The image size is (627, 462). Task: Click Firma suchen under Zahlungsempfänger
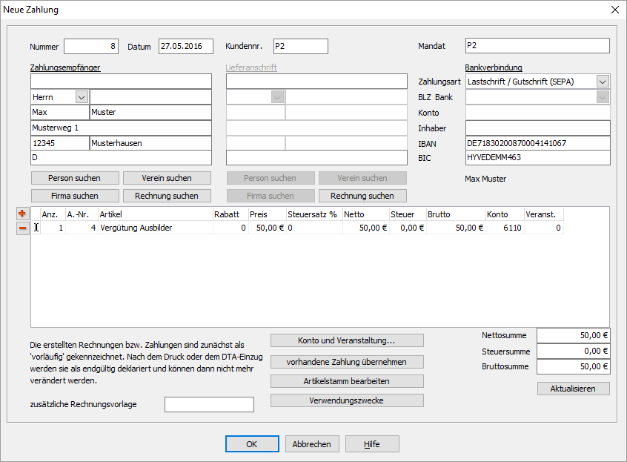point(75,196)
